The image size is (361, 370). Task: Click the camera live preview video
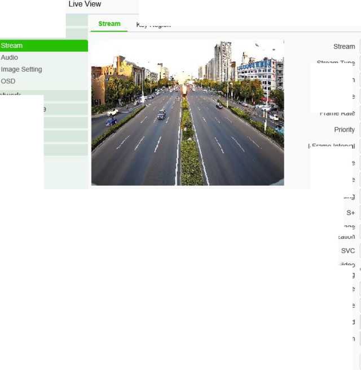[x=187, y=113]
